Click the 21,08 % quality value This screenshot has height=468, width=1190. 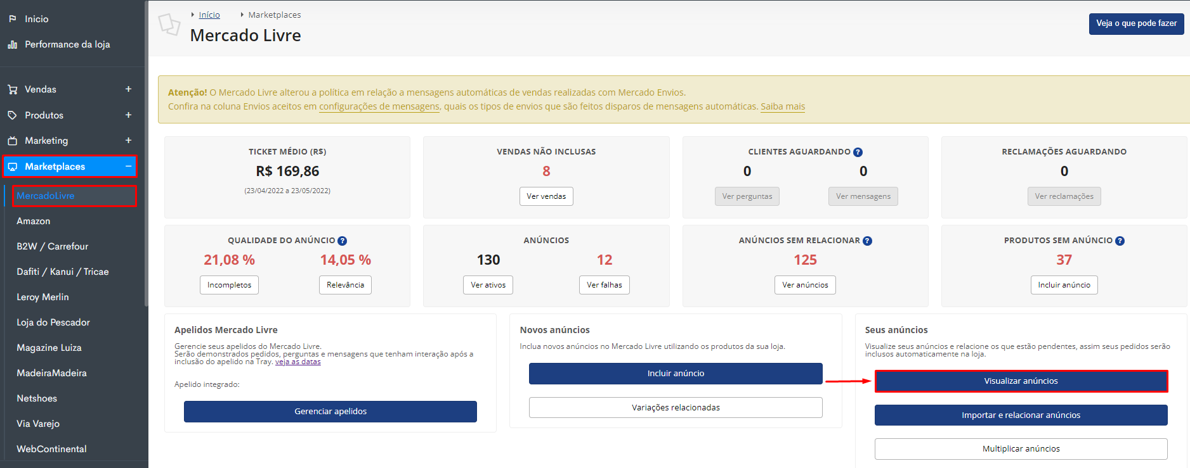pos(229,260)
